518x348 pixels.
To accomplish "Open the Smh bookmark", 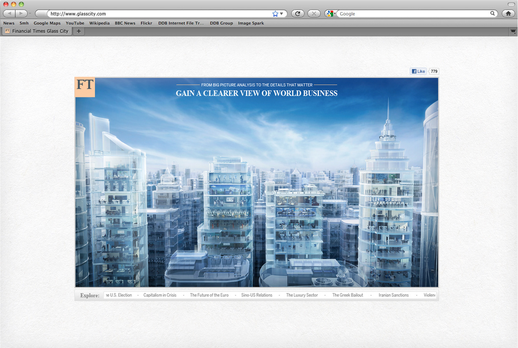I will coord(24,23).
